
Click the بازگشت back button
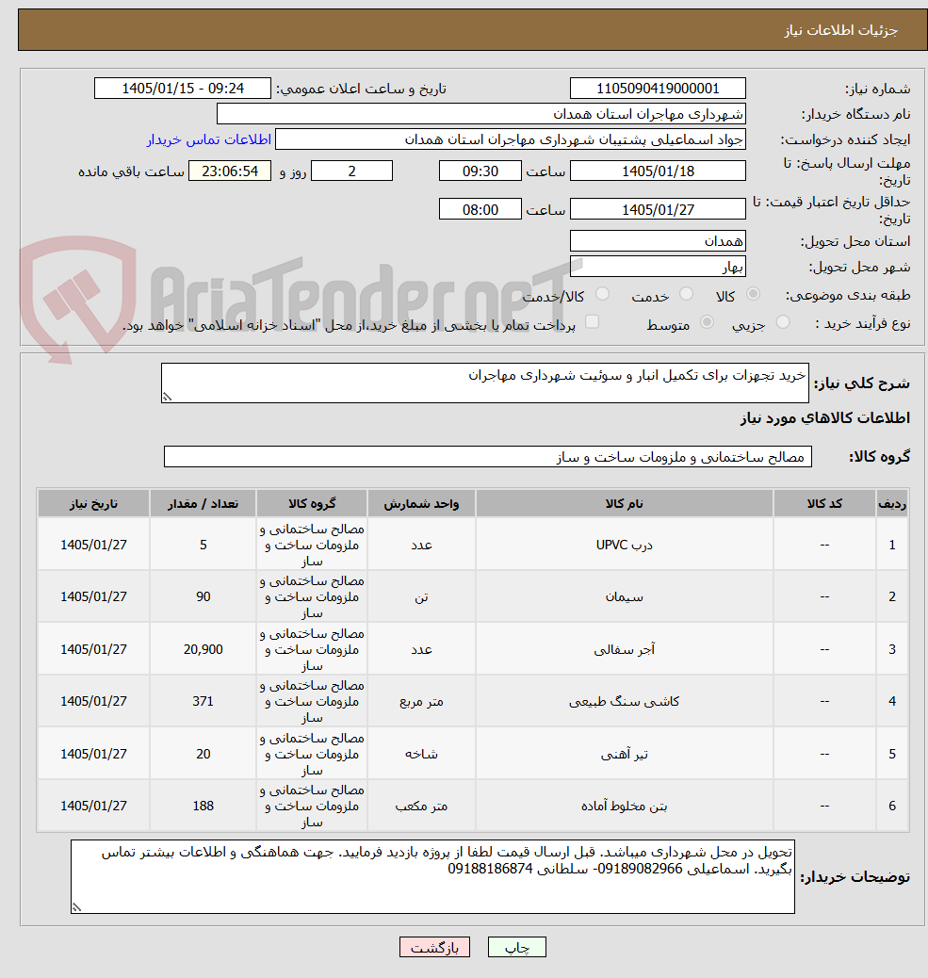434,947
